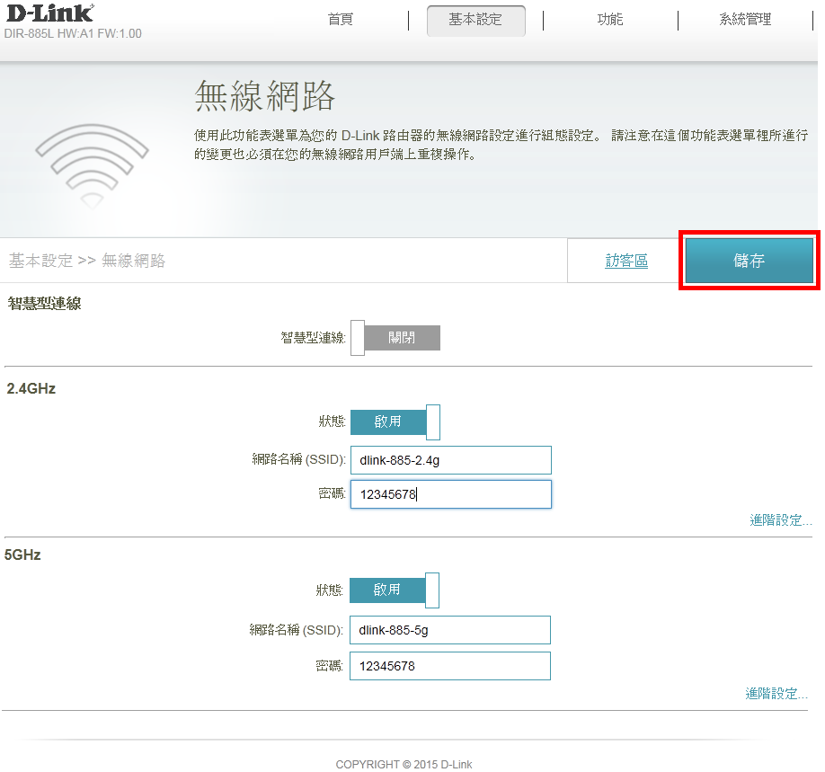Click the 2.4GHz SSID field dlink-885-2.4g
This screenshot has width=825, height=772.
450,460
